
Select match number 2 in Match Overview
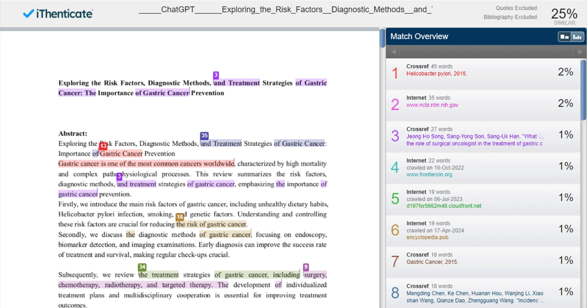click(x=483, y=106)
